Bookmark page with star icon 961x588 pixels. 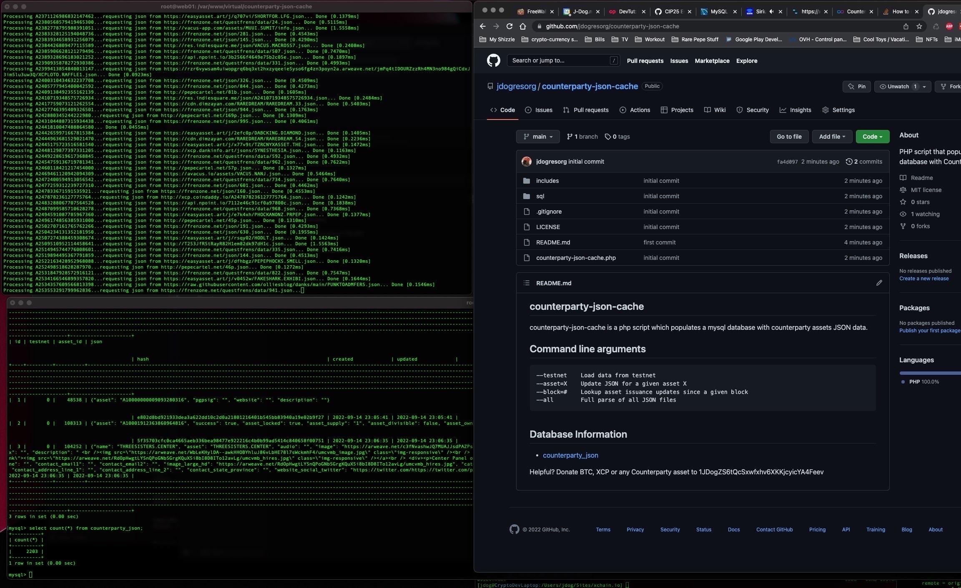919,26
